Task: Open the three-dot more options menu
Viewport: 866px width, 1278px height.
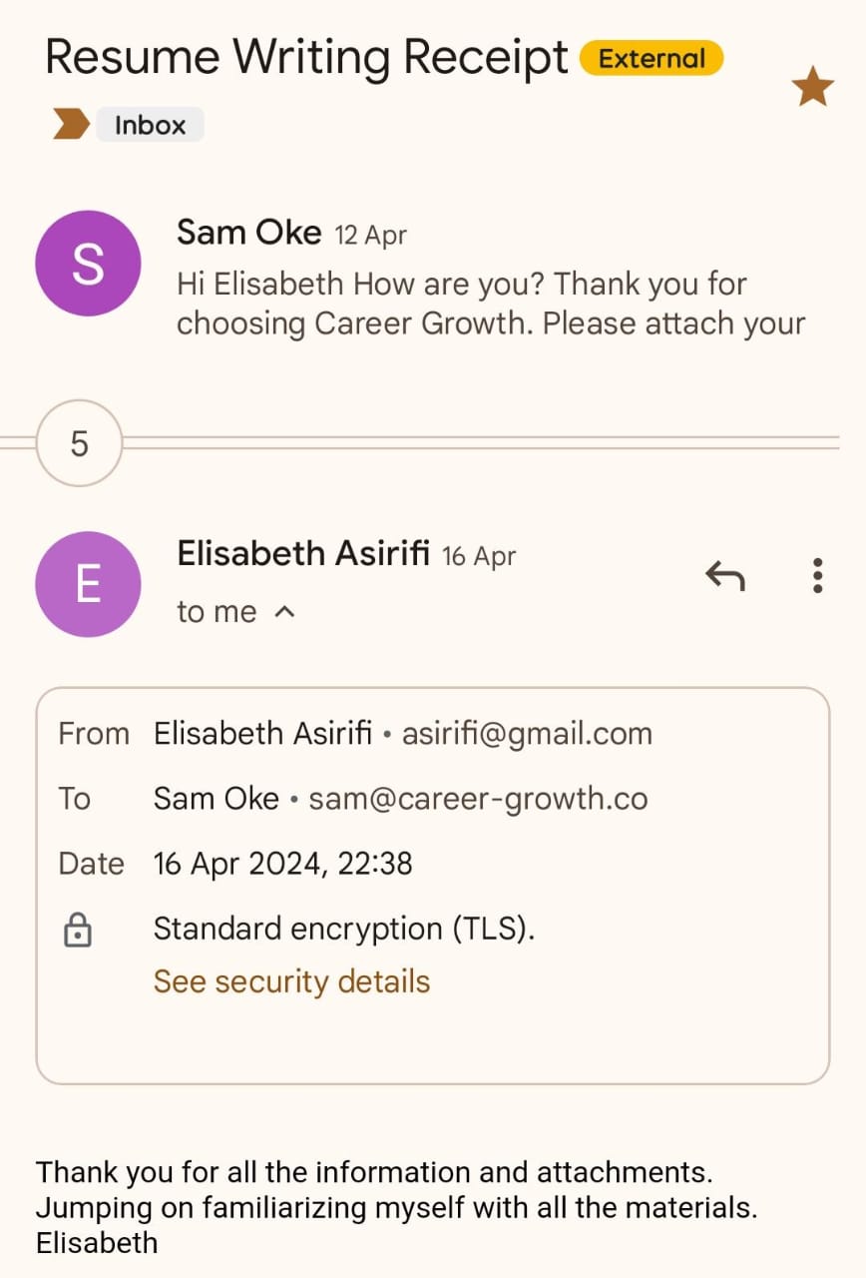Action: (x=817, y=575)
